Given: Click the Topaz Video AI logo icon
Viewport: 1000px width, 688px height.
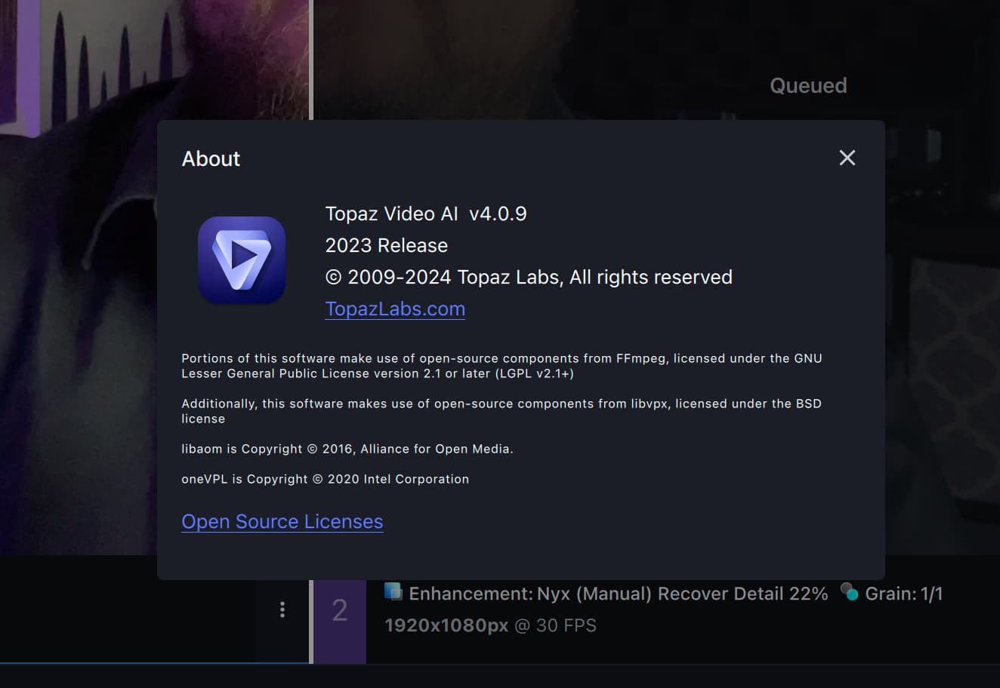Looking at the screenshot, I should click(x=242, y=260).
